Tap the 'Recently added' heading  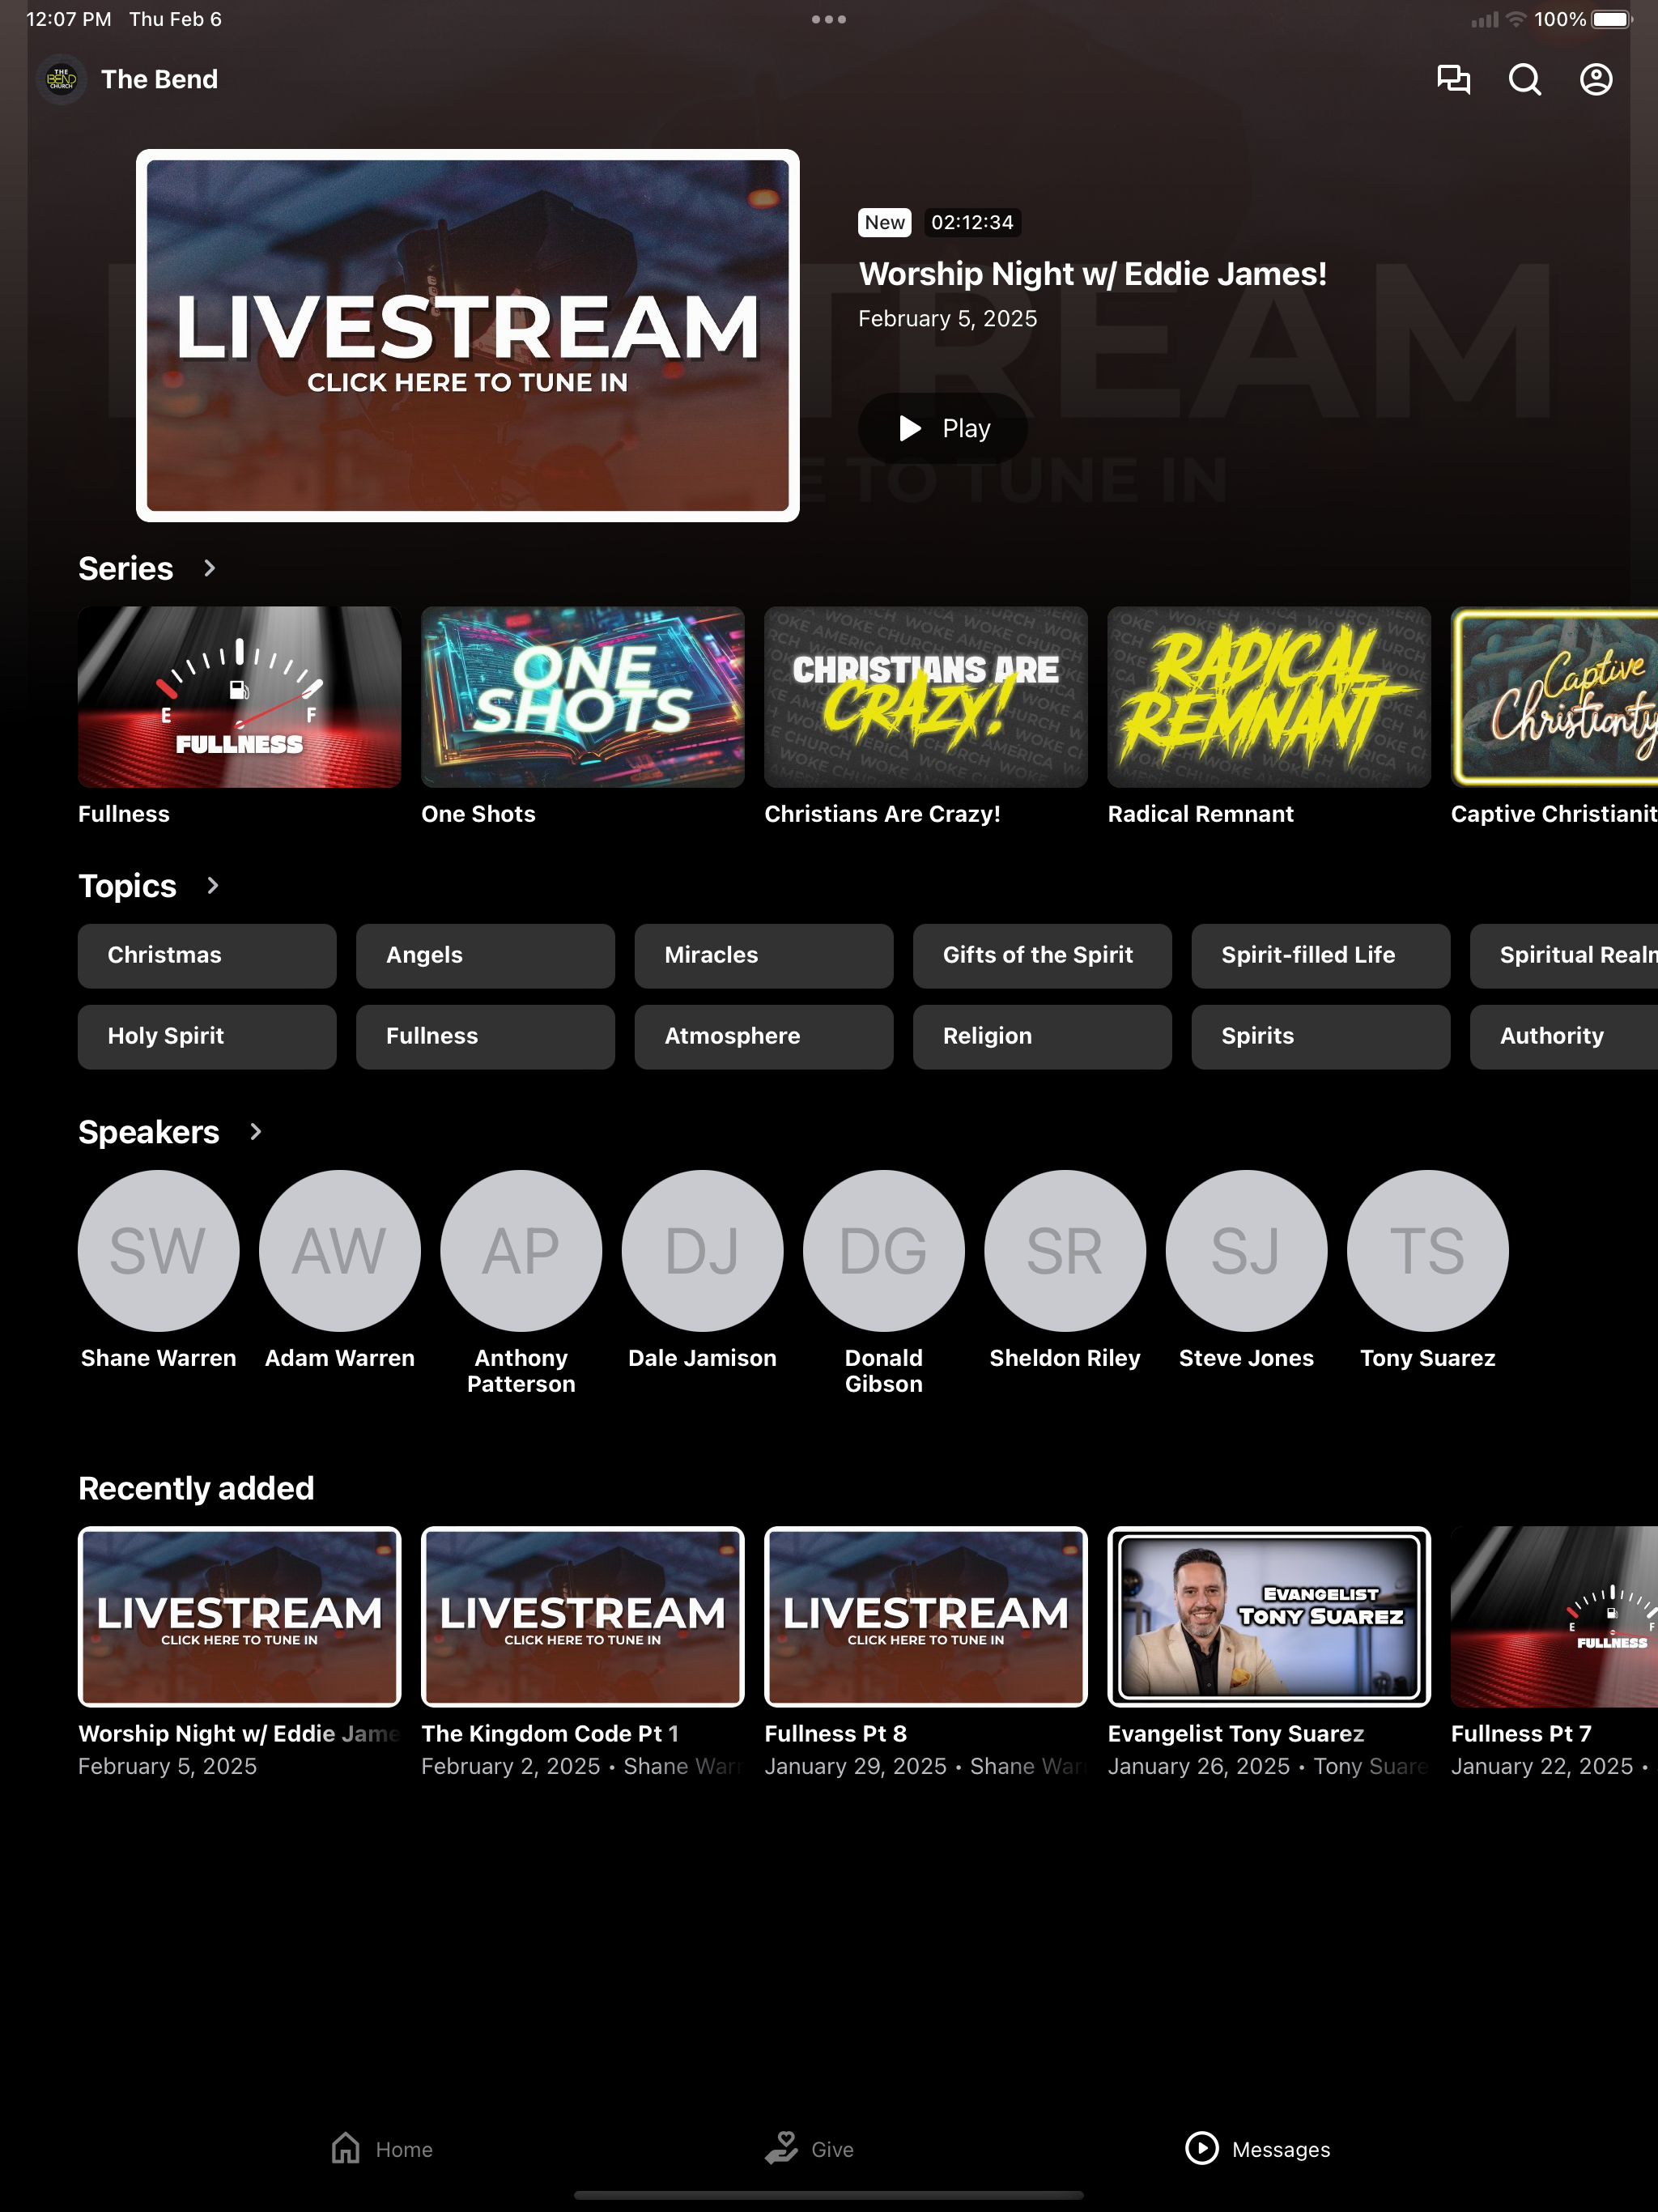coord(196,1488)
